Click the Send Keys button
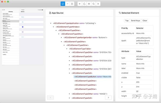This screenshot has height=103, width=161. pos(136,20)
